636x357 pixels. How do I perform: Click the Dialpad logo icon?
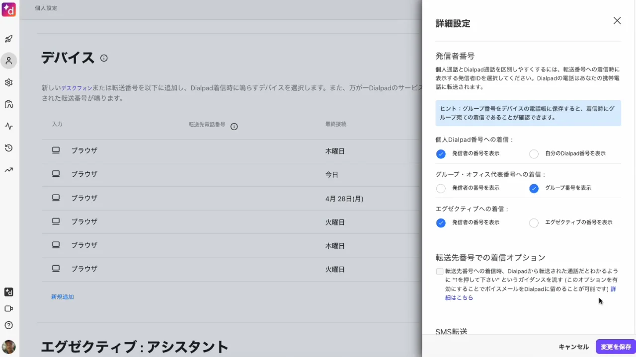pyautogui.click(x=8, y=9)
